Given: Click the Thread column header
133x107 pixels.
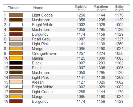Looking at the screenshot, I should (14, 8).
